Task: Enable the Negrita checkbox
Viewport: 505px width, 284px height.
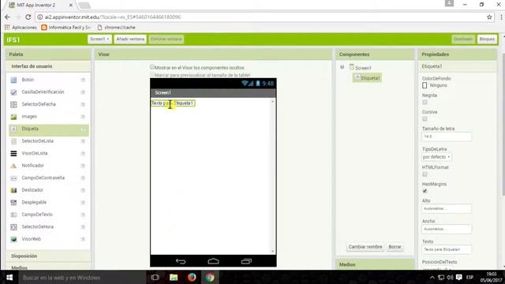Action: [425, 102]
